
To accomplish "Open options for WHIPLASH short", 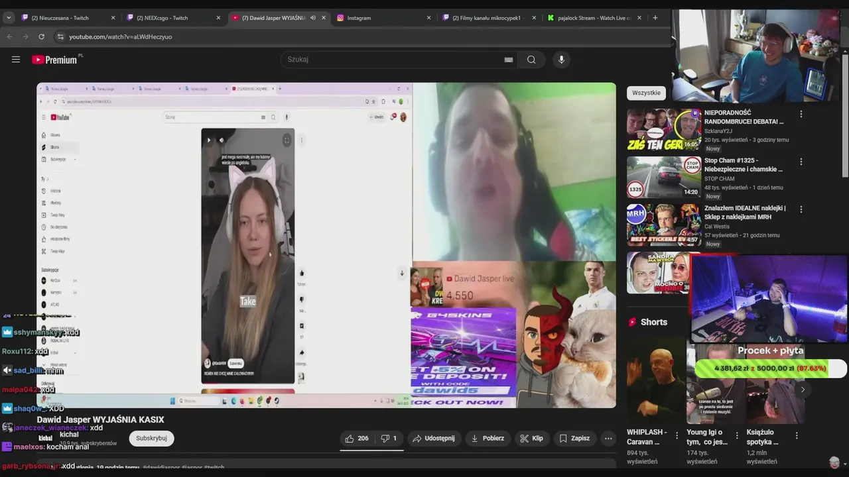I will 677,435.
